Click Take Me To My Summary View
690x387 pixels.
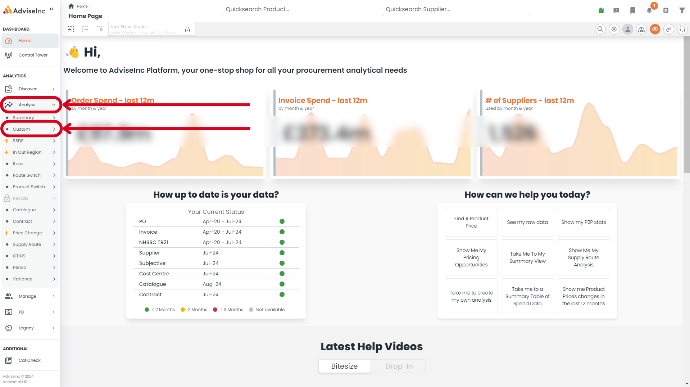coord(527,257)
